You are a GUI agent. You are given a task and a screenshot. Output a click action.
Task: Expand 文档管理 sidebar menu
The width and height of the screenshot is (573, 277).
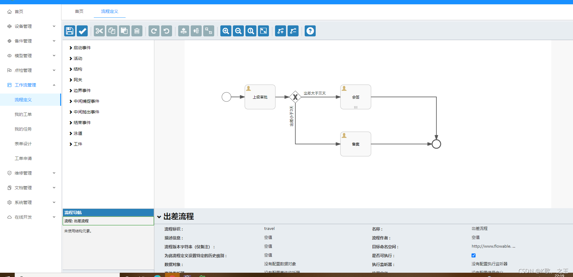click(31, 188)
